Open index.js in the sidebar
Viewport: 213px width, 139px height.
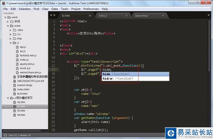pos(24,60)
